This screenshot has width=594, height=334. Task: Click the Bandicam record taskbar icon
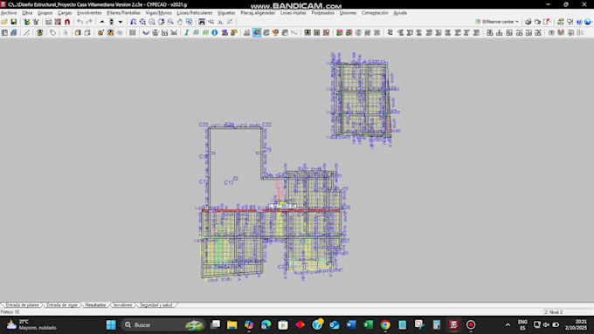[x=471, y=325]
